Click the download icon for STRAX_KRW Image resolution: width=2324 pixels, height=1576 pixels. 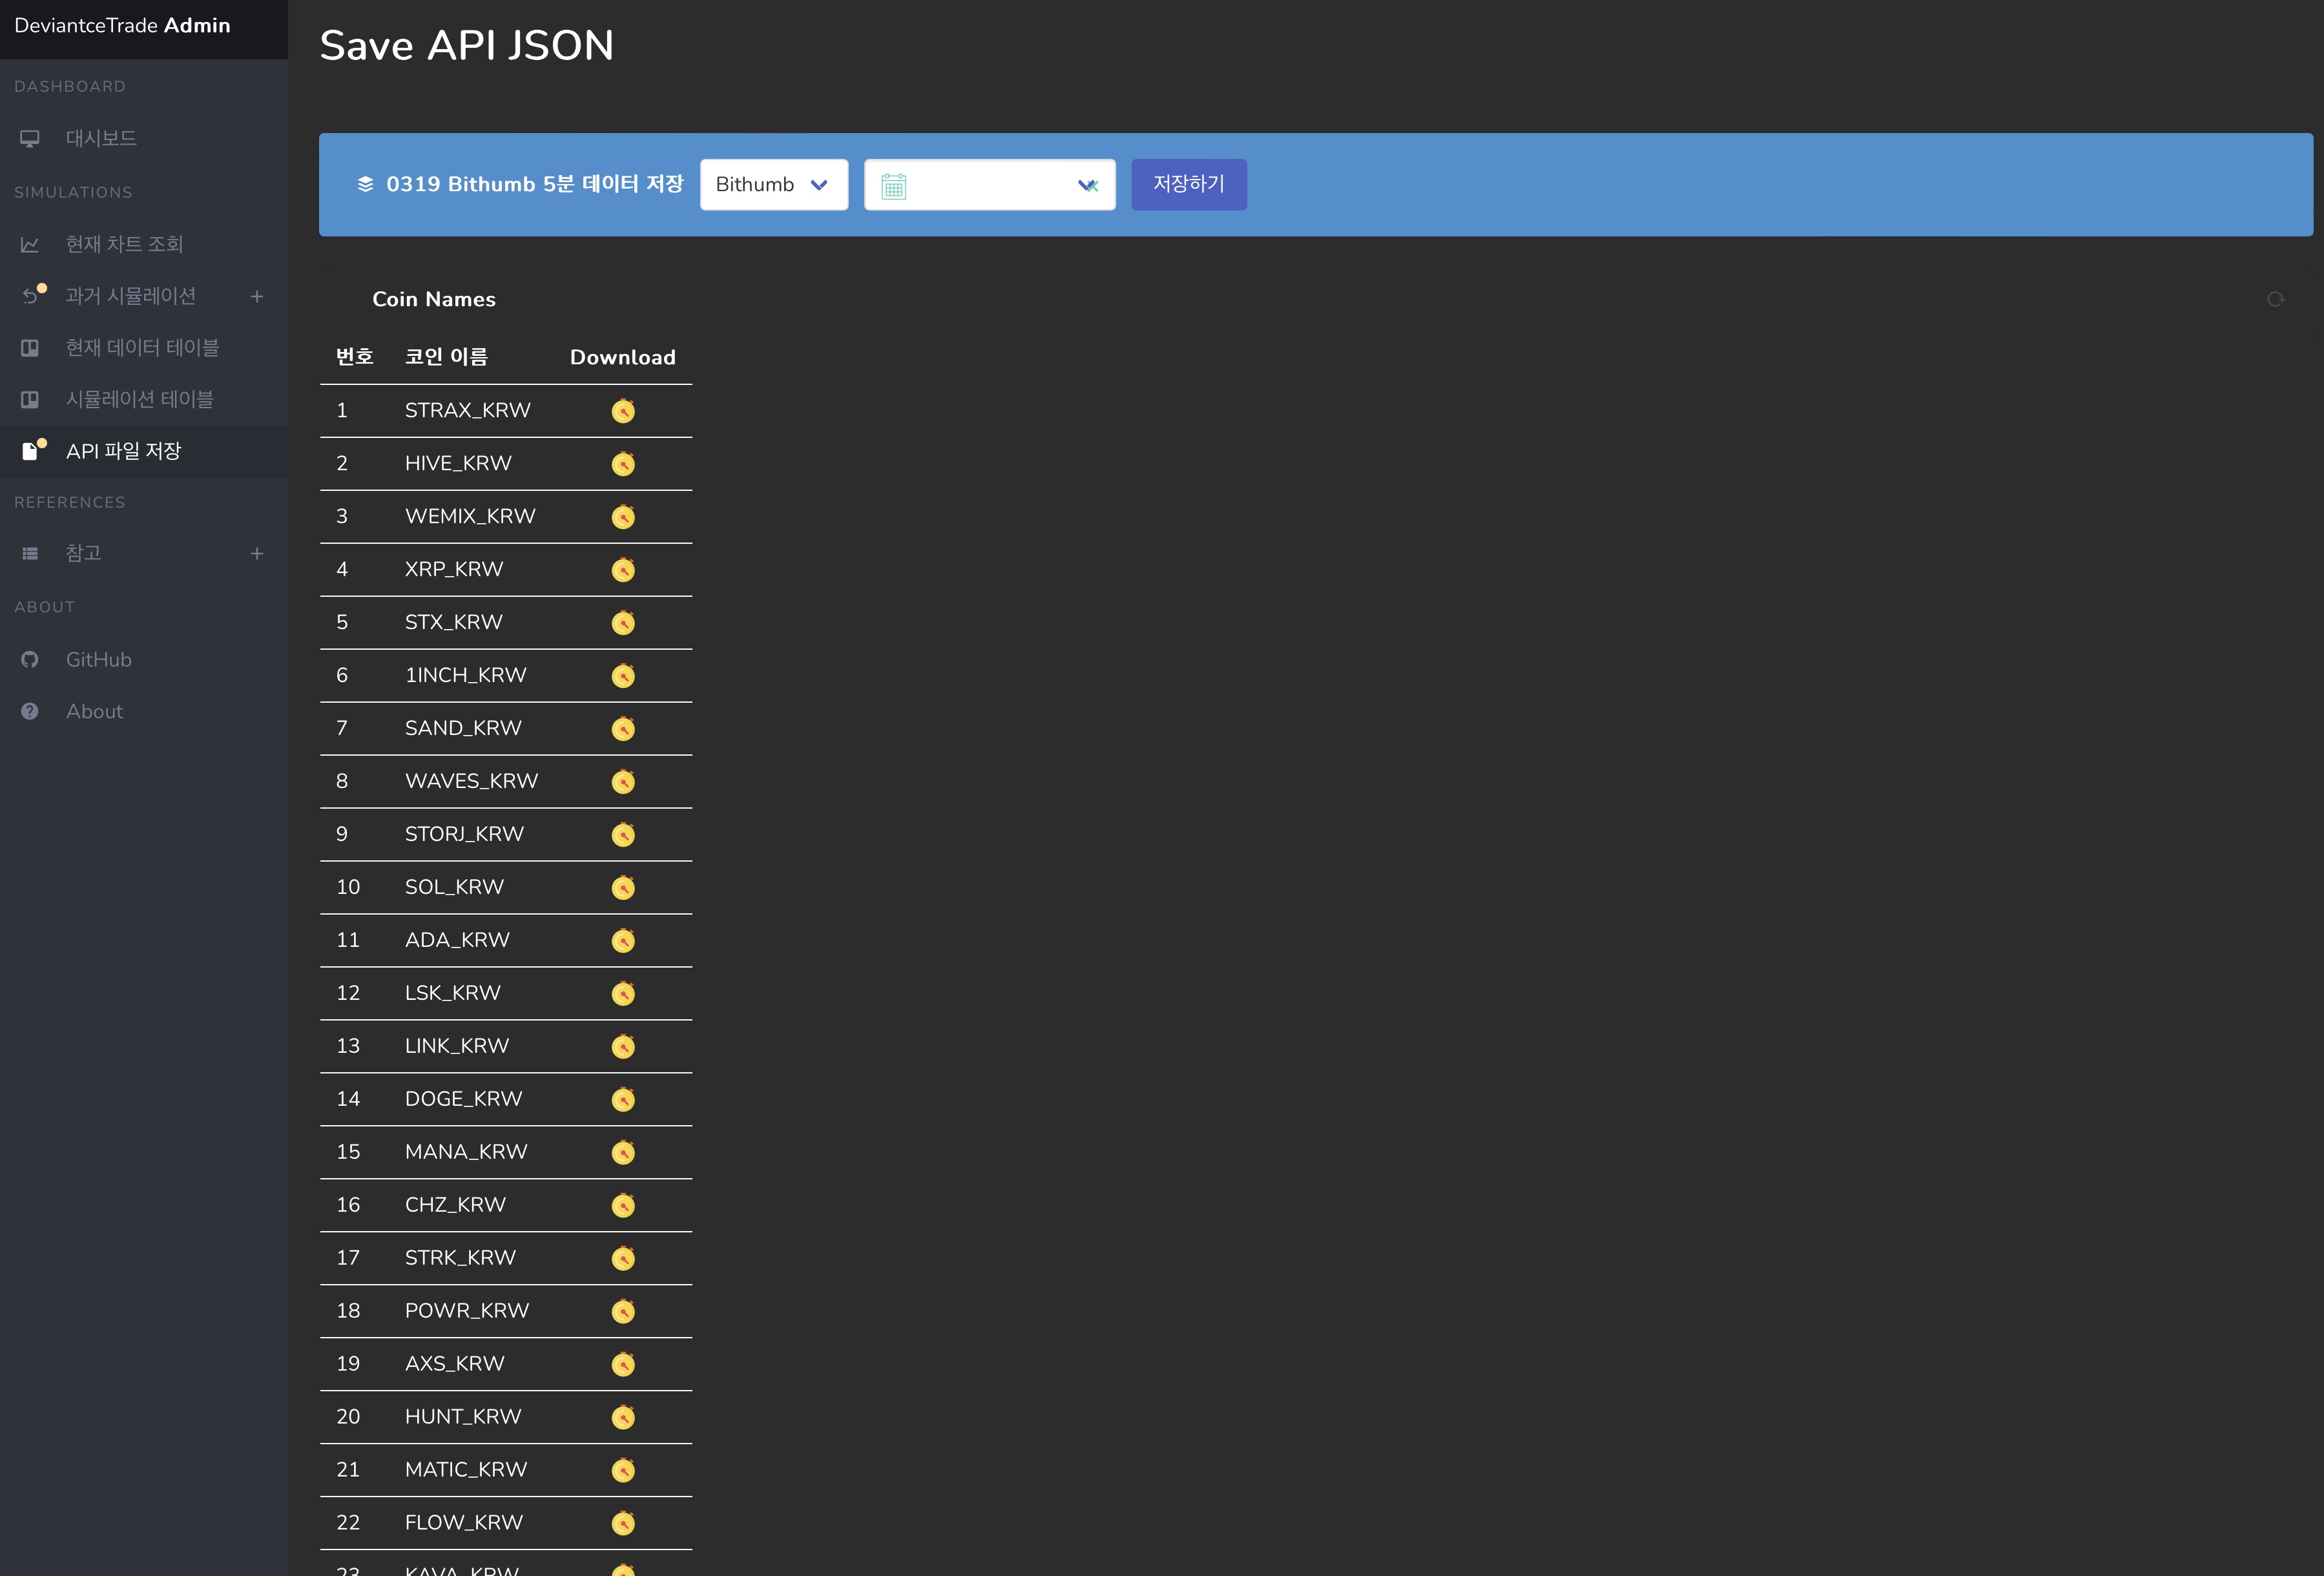tap(623, 411)
